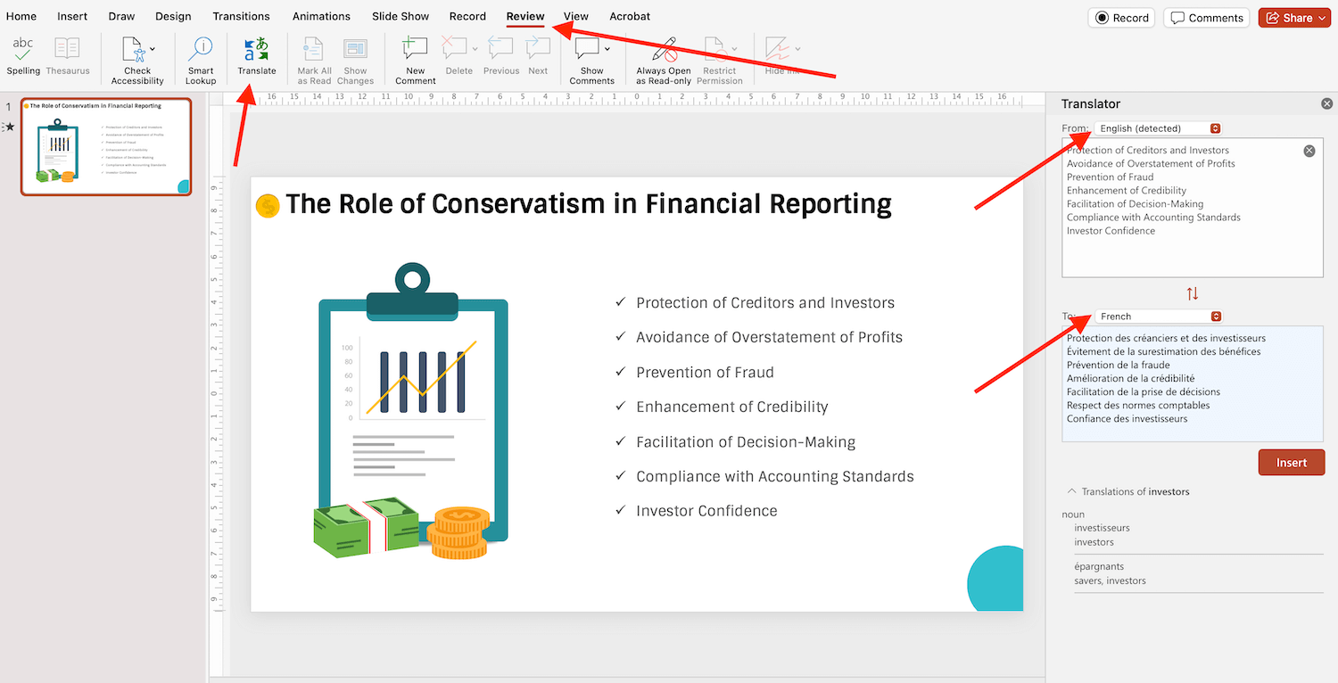Open the Acrobat tab
Image resolution: width=1338 pixels, height=683 pixels.
pos(630,16)
